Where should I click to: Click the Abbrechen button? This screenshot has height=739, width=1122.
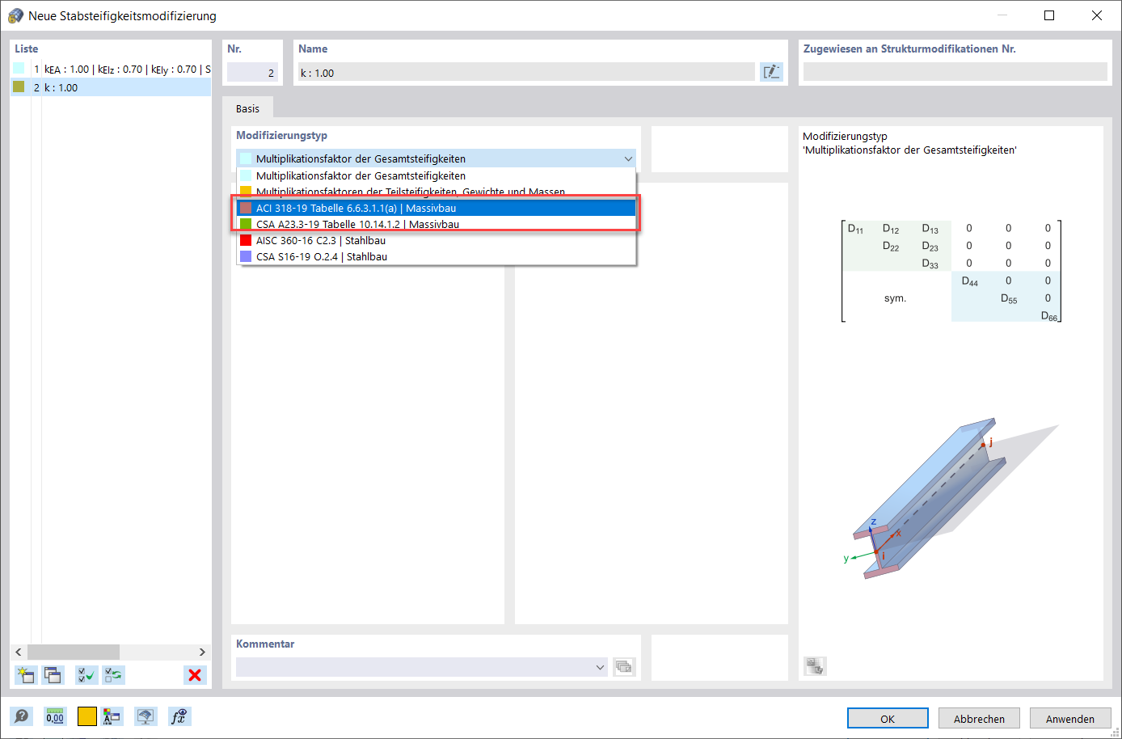(x=979, y=719)
